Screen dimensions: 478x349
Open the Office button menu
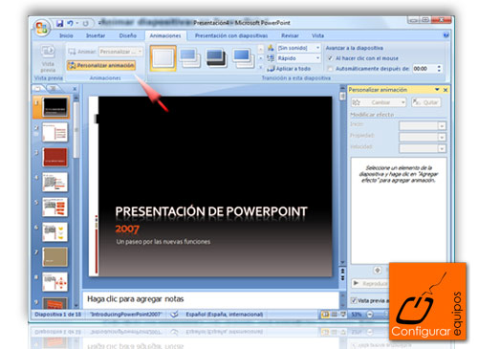pyautogui.click(x=42, y=28)
